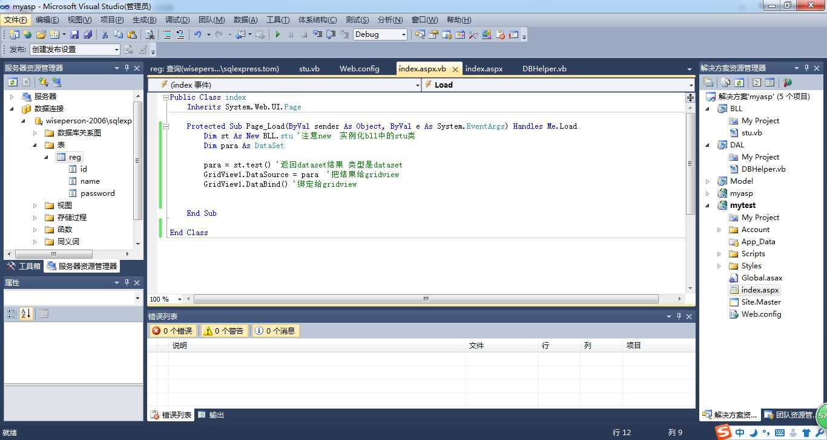Click the View Code icon in Solution Explorer
Viewport: 827px width, 440px height.
pos(757,82)
